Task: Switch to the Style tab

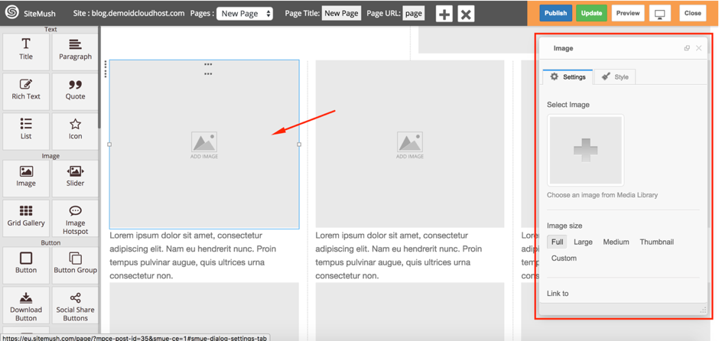Action: tap(615, 77)
